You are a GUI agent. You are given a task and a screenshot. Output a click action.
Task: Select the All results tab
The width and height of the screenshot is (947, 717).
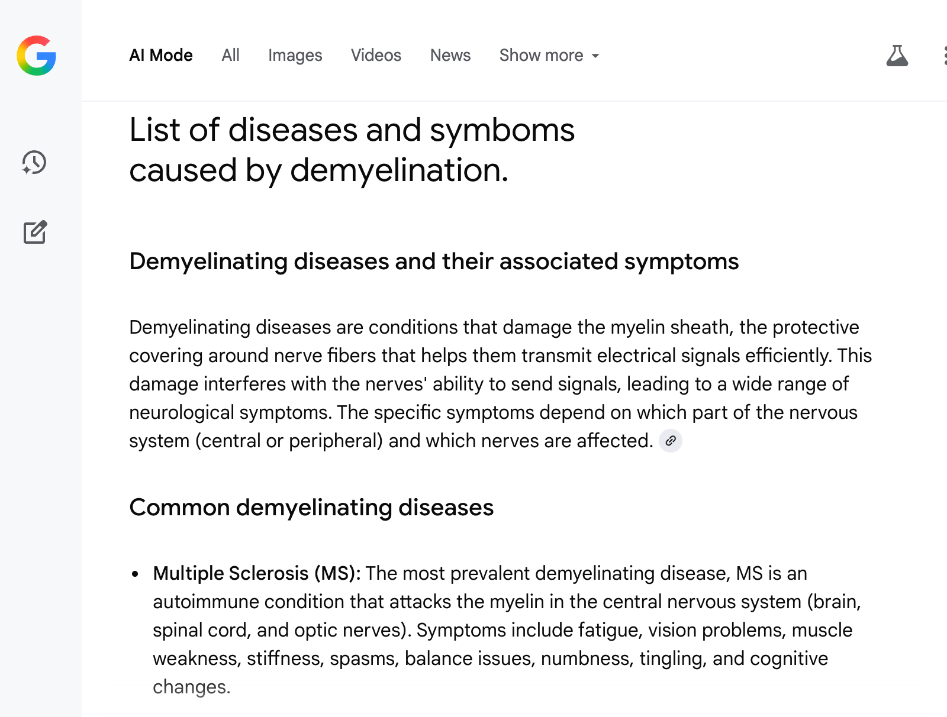[230, 56]
